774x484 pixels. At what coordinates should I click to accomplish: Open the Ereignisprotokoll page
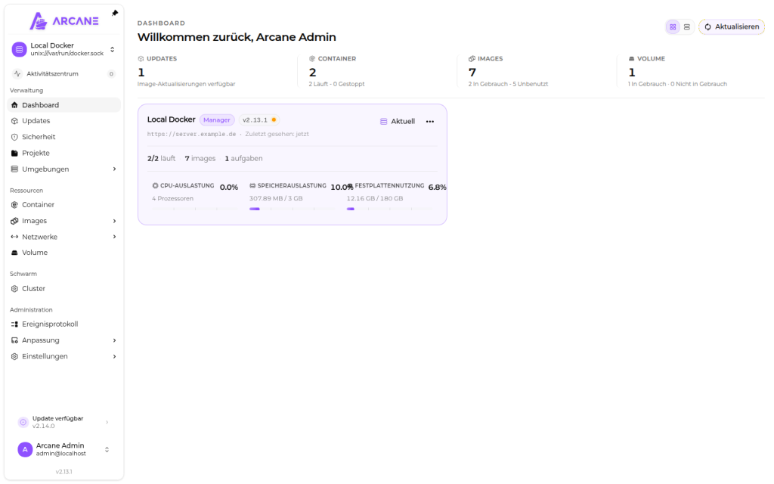pos(63,324)
